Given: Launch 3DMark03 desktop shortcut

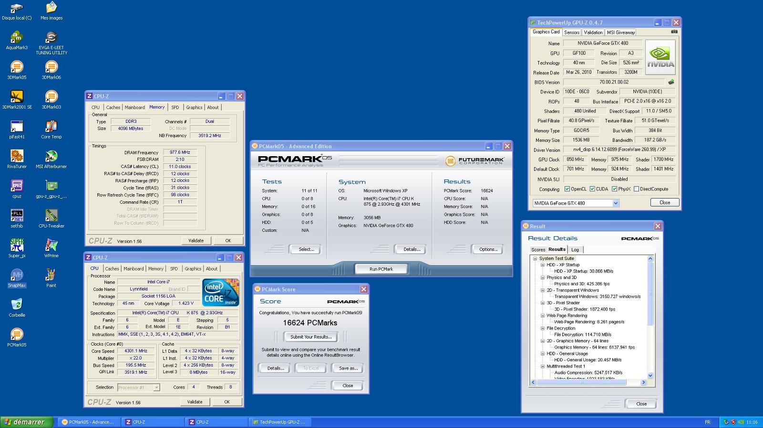Looking at the screenshot, I should [x=52, y=100].
